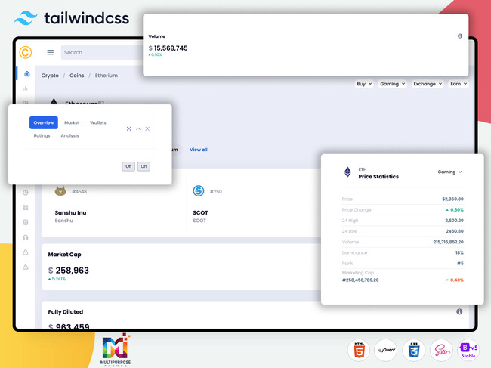Click the Sanshu Inu coin name
The image size is (491, 368).
point(70,212)
